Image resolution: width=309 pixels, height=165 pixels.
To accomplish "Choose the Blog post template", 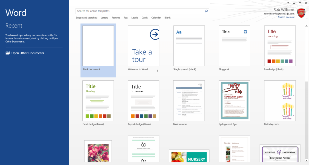I will [x=235, y=46].
